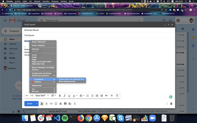
Task: Expand the LastPass submenu
Action: [x=43, y=82]
